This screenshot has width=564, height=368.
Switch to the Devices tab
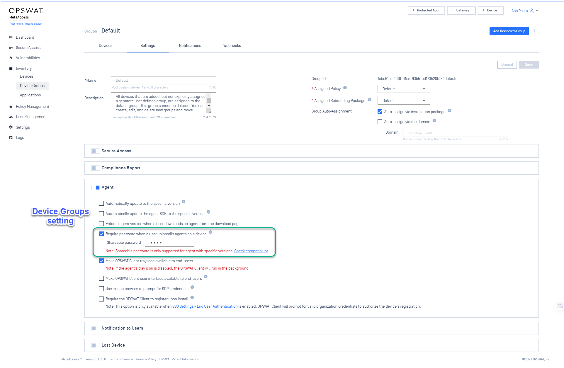pos(106,46)
